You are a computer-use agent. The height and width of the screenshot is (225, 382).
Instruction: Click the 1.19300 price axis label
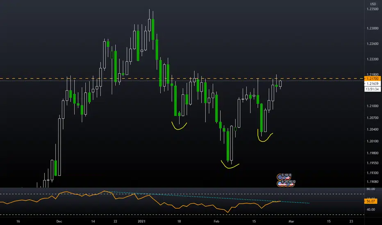click(x=372, y=173)
